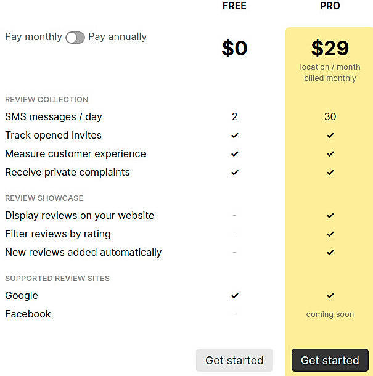The image size is (373, 376).
Task: Click the Display reviews on your website label
Action: point(80,216)
